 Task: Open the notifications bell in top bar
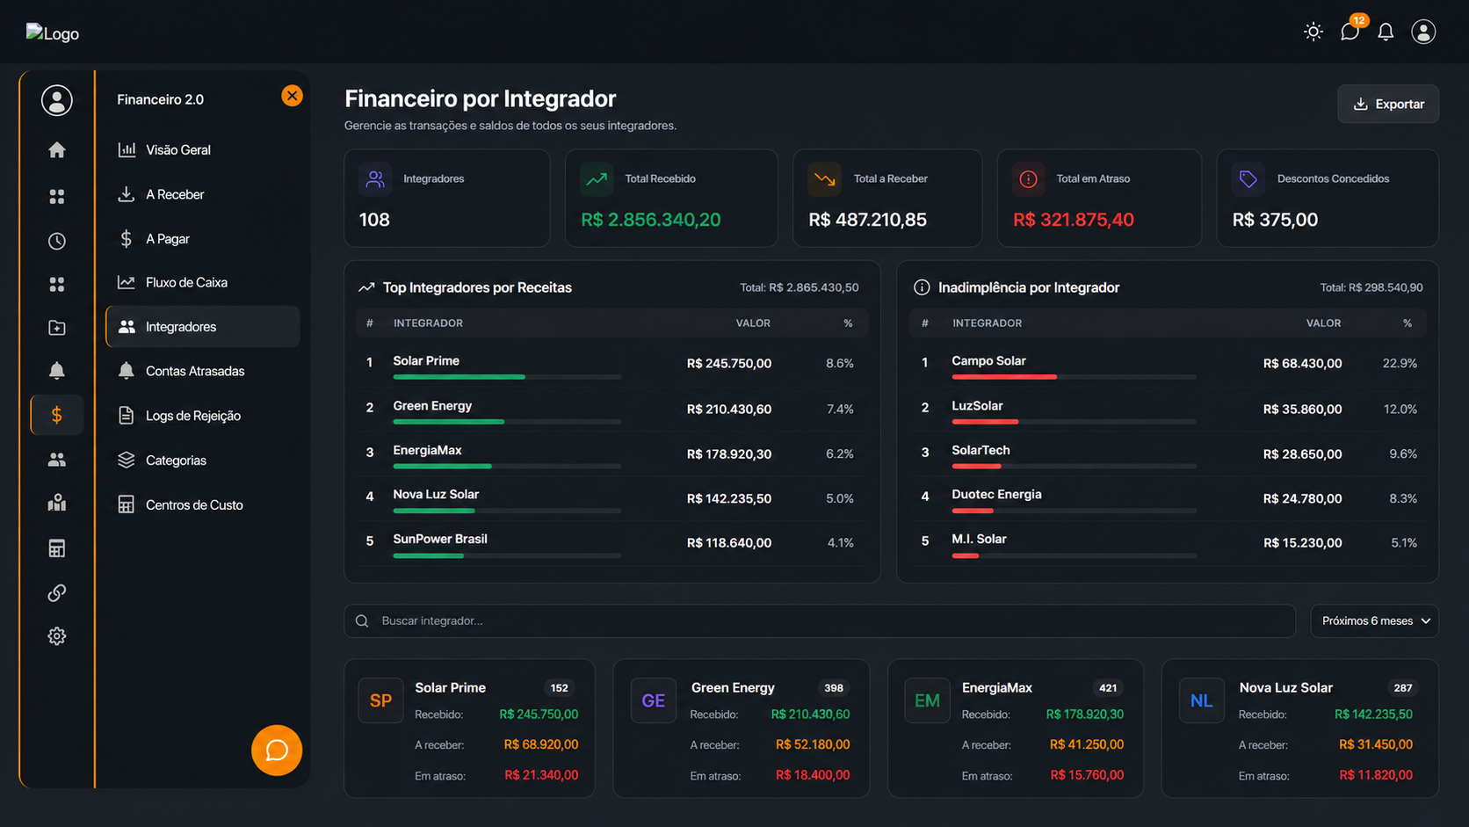tap(1386, 32)
